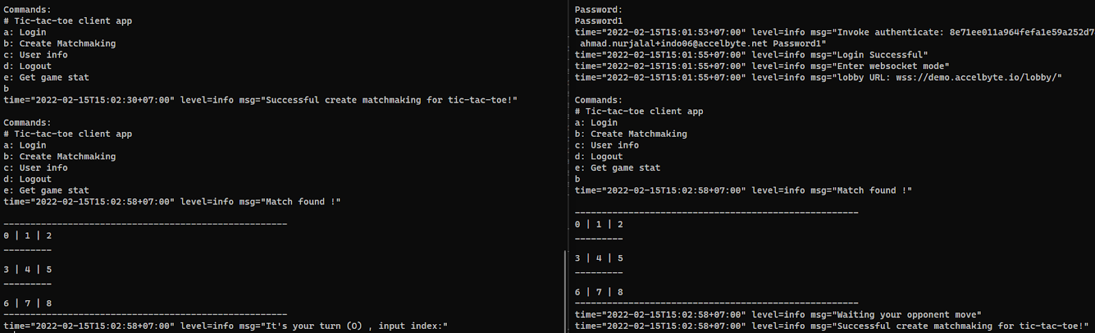The image size is (1095, 333).
Task: Click the vertical scrollbar thumb between terminals
Action: point(565,291)
